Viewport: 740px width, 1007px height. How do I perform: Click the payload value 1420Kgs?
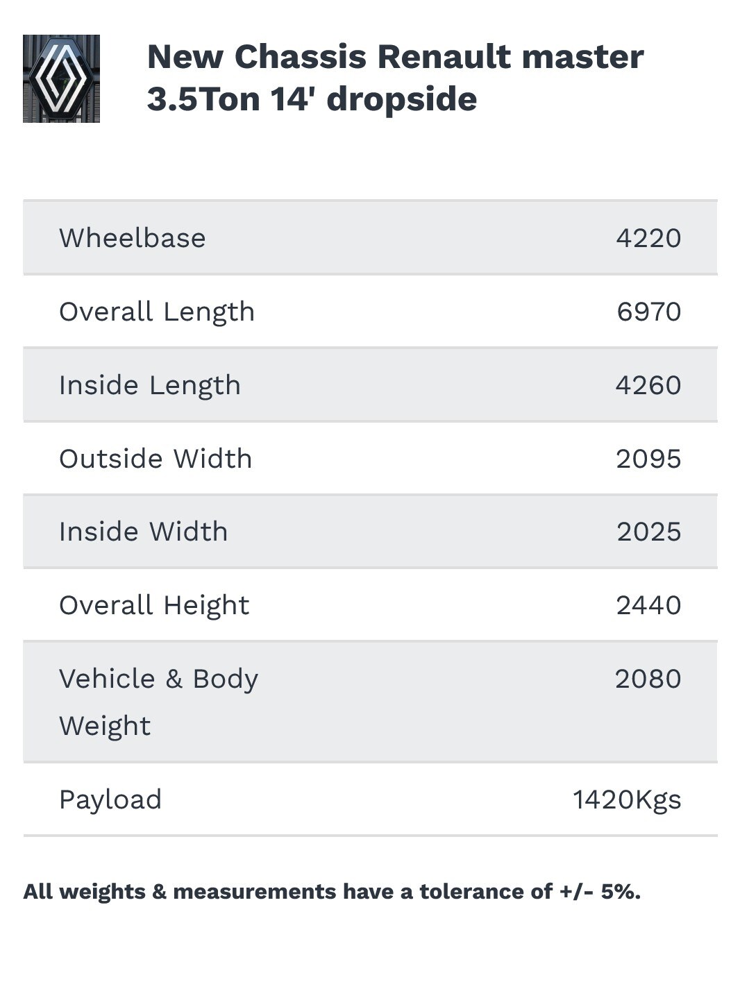(x=627, y=799)
